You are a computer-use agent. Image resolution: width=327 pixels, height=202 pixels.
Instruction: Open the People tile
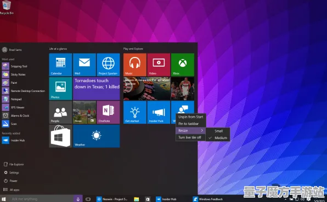click(x=60, y=112)
